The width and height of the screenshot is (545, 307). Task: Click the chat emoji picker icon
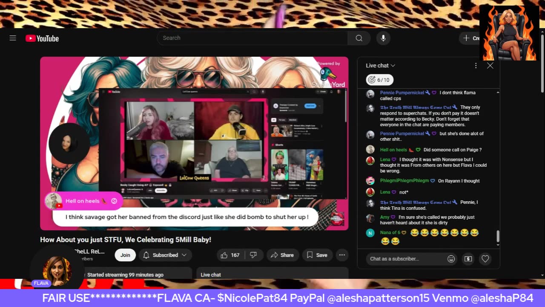point(451,259)
